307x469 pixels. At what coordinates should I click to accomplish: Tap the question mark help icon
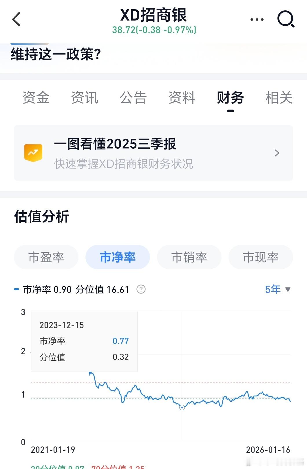coord(141,289)
